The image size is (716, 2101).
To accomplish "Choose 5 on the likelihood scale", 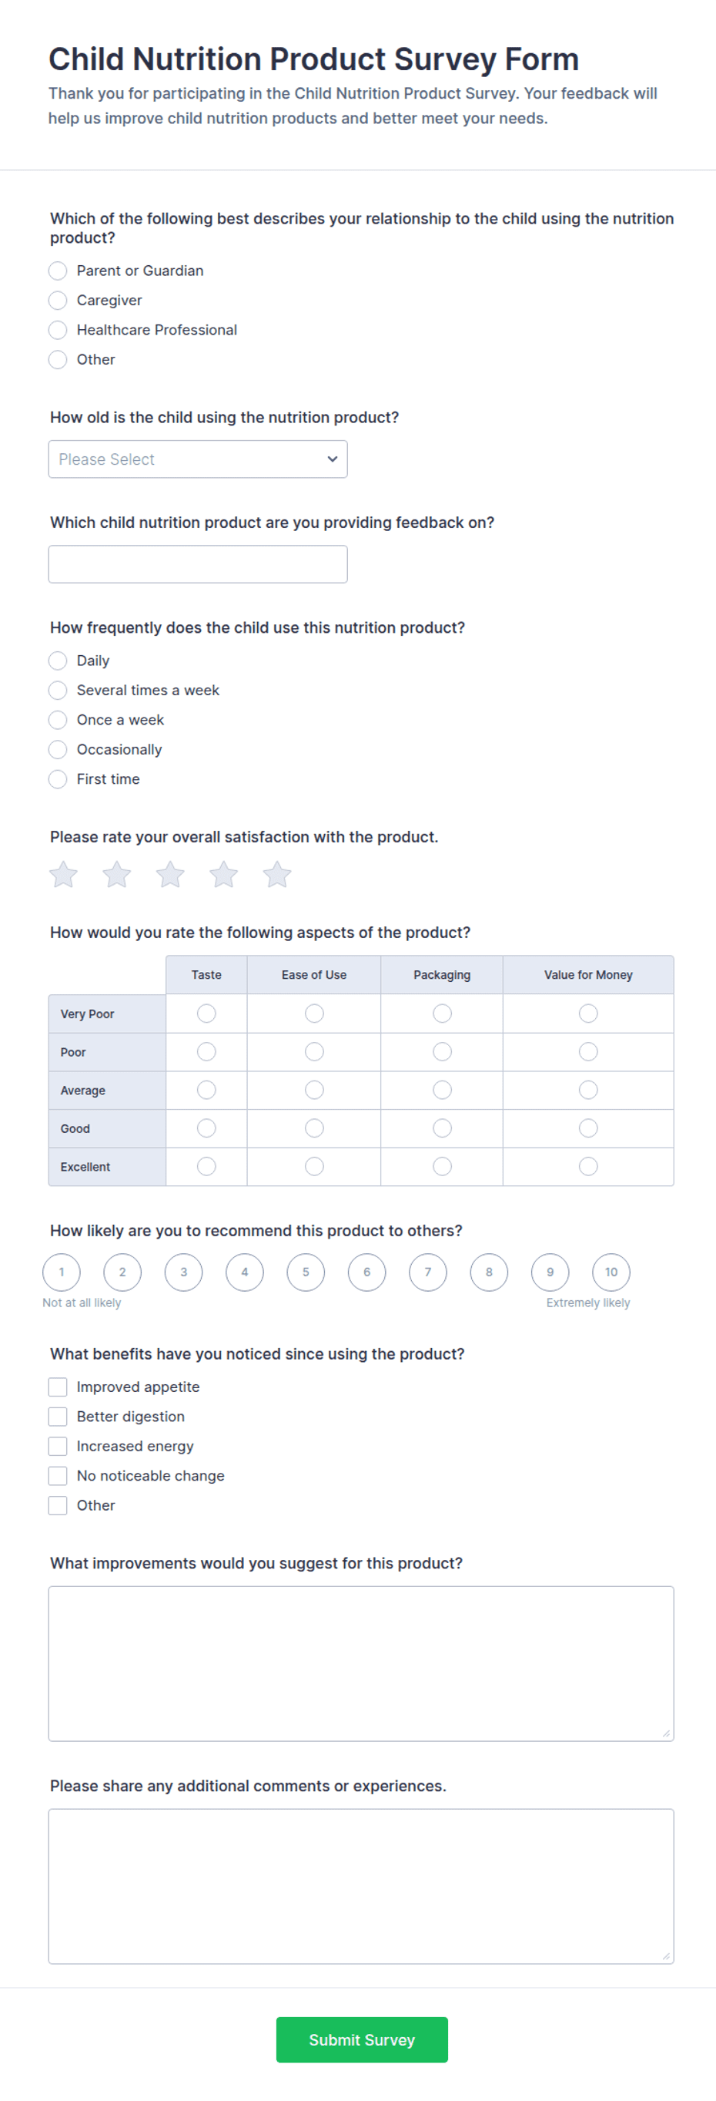I will pyautogui.click(x=306, y=1272).
